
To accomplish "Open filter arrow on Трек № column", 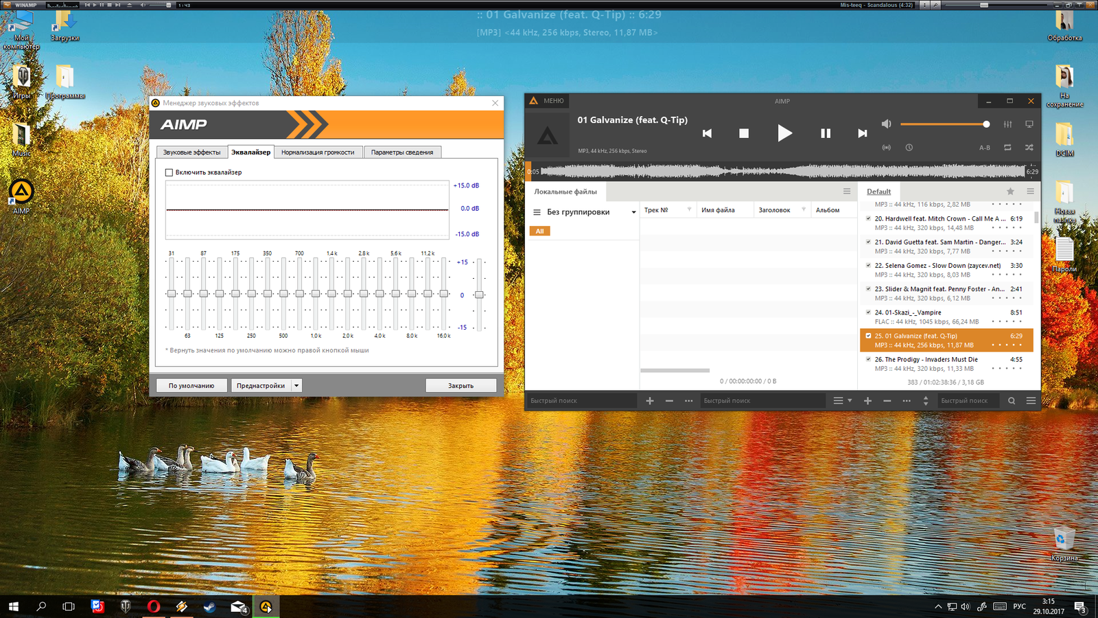I will (x=689, y=209).
